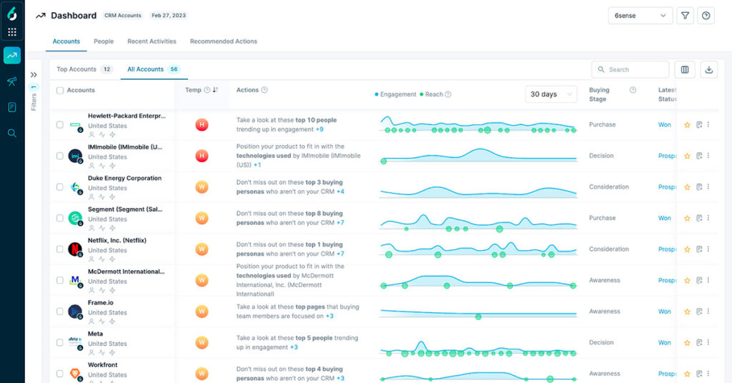
Task: Click the filter funnel icon in header
Action: pyautogui.click(x=686, y=16)
